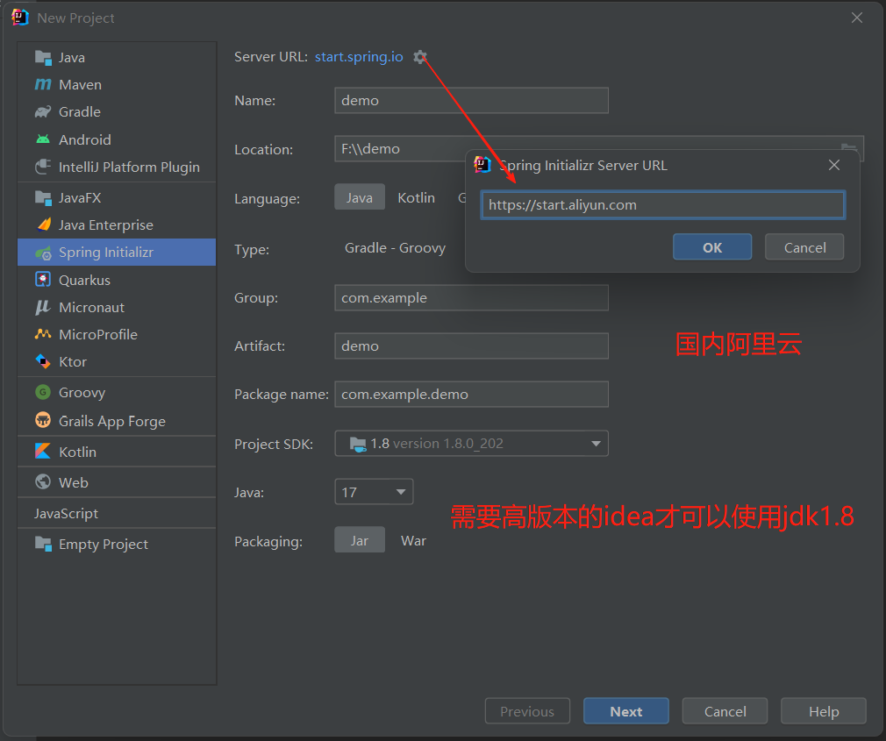Image resolution: width=886 pixels, height=741 pixels.
Task: Click the Java Enterprise icon
Action: tap(43, 224)
